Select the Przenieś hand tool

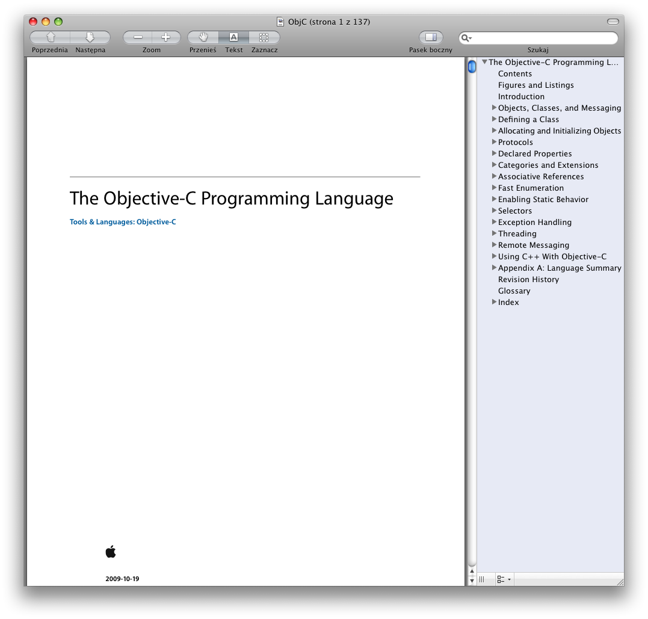(203, 37)
